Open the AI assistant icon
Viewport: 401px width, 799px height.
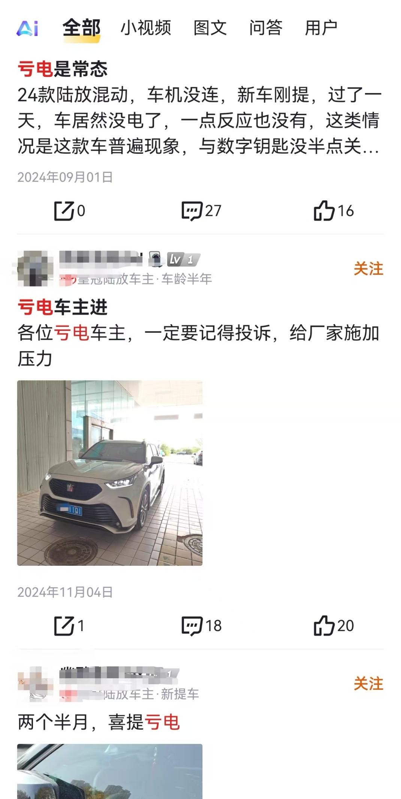[27, 28]
